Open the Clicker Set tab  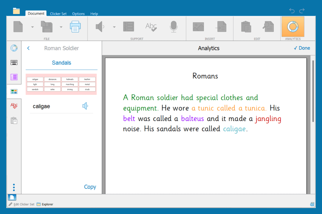[58, 14]
